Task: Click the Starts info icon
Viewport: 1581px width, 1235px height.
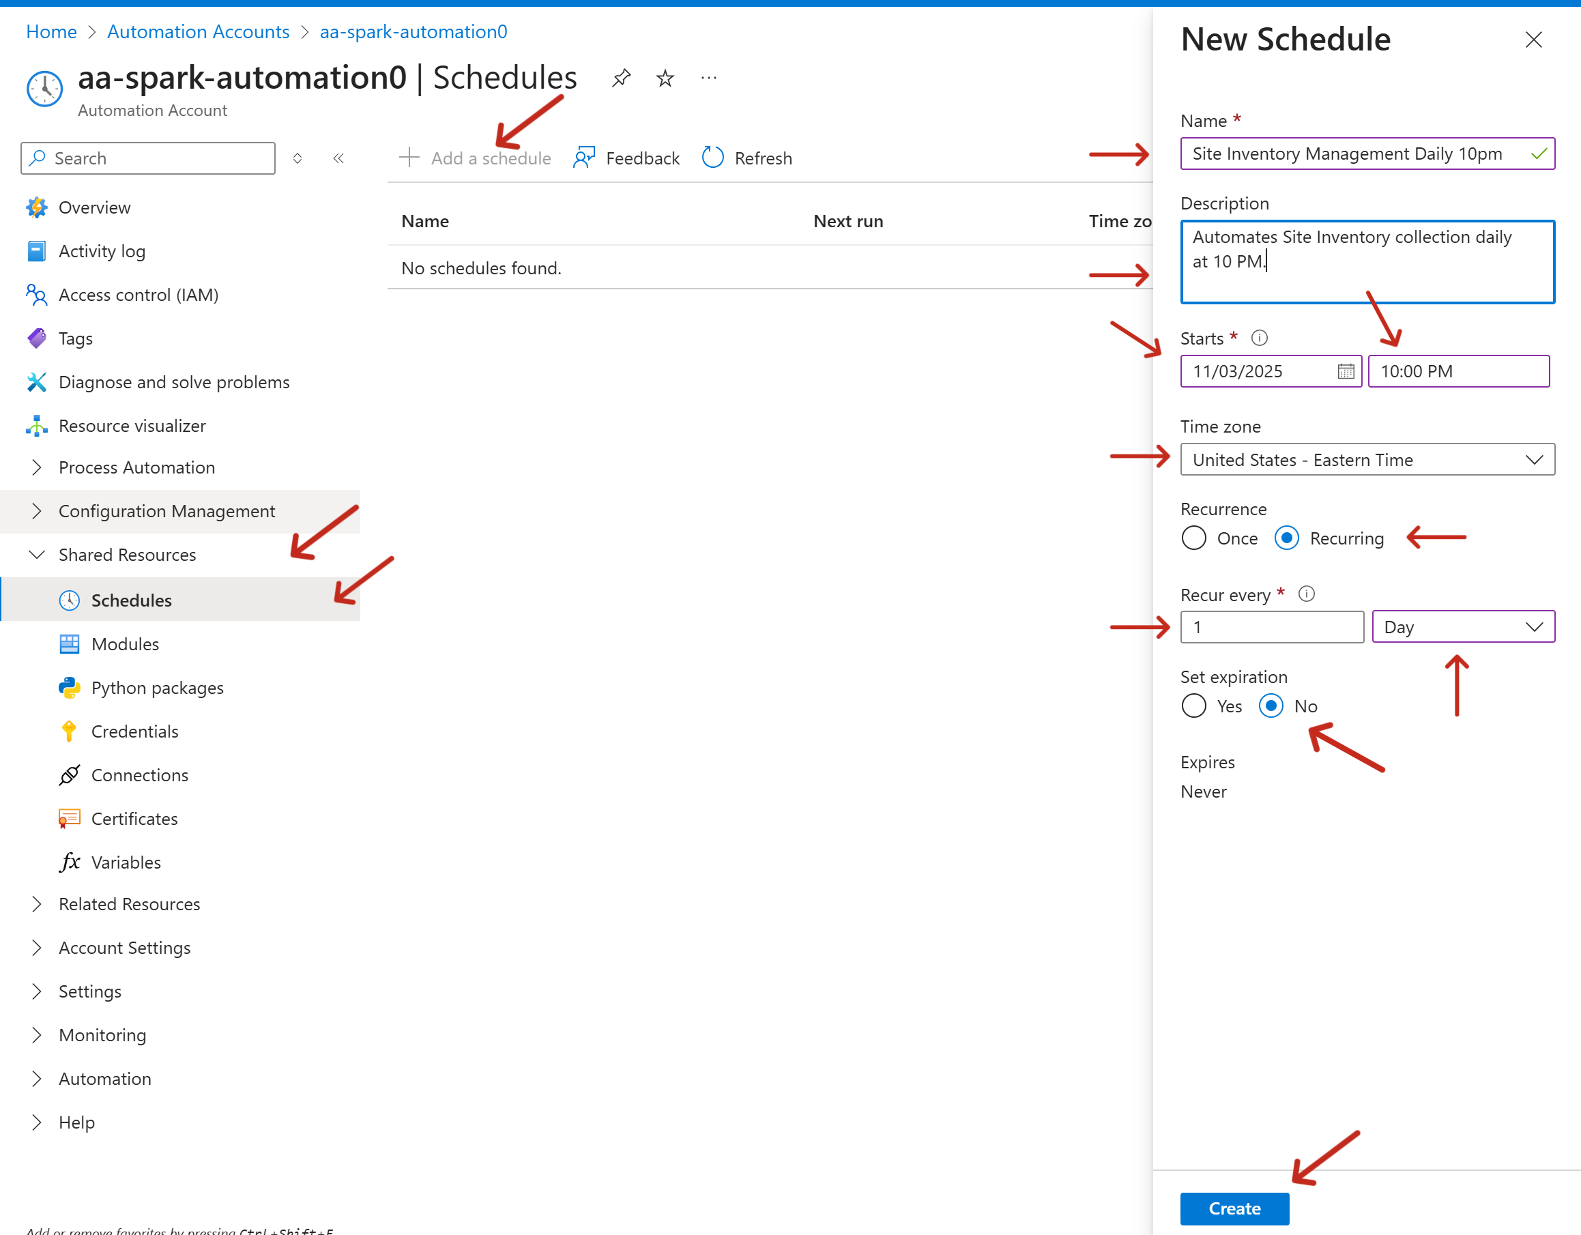Action: point(1260,338)
